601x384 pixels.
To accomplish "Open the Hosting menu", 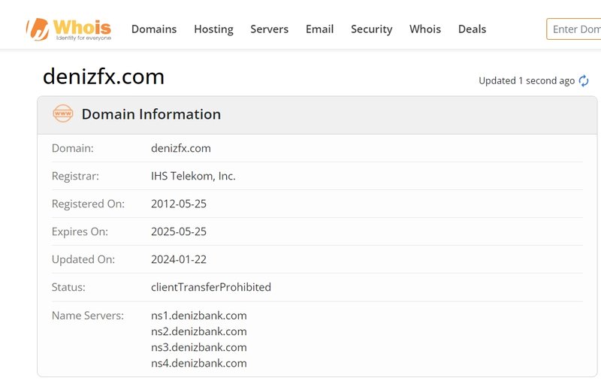I will 213,29.
